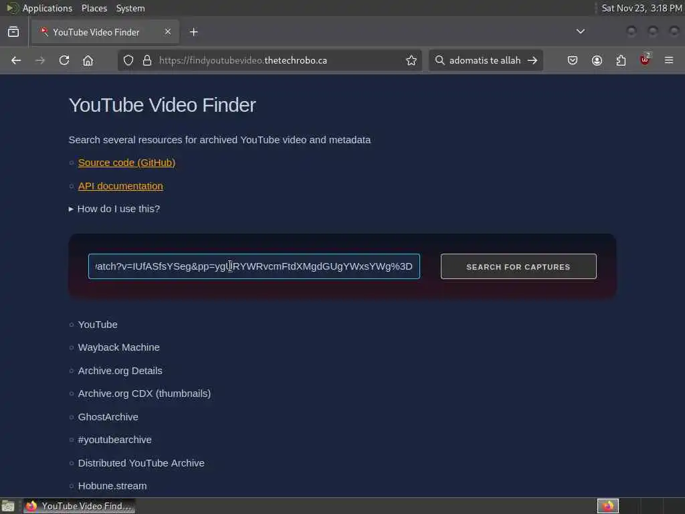Click the search magnifier icon
This screenshot has height=514, width=685.
pos(440,60)
